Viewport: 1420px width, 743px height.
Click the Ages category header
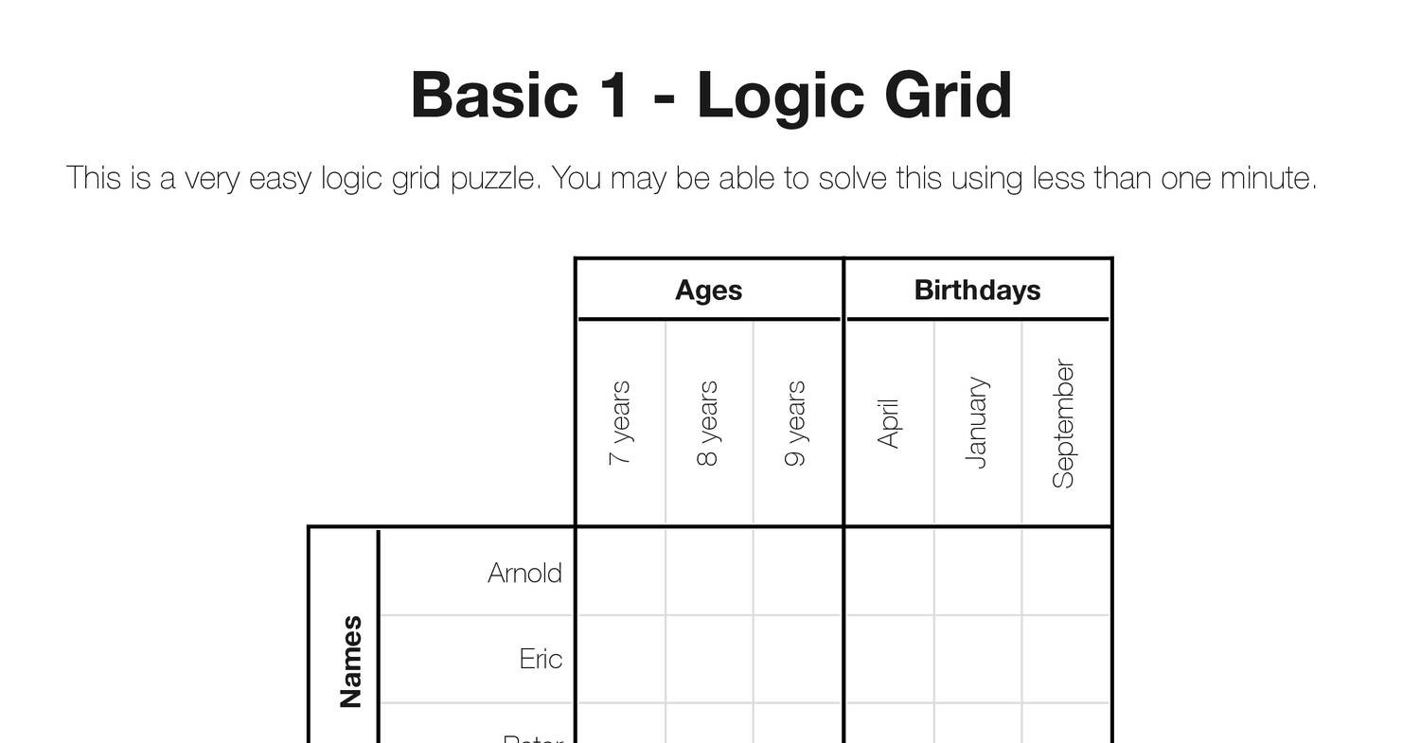click(x=708, y=291)
